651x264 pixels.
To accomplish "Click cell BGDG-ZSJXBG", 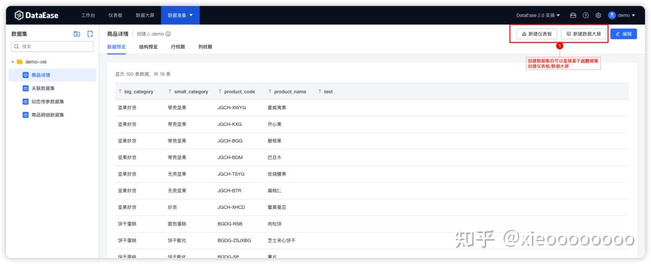I will pyautogui.click(x=234, y=241).
